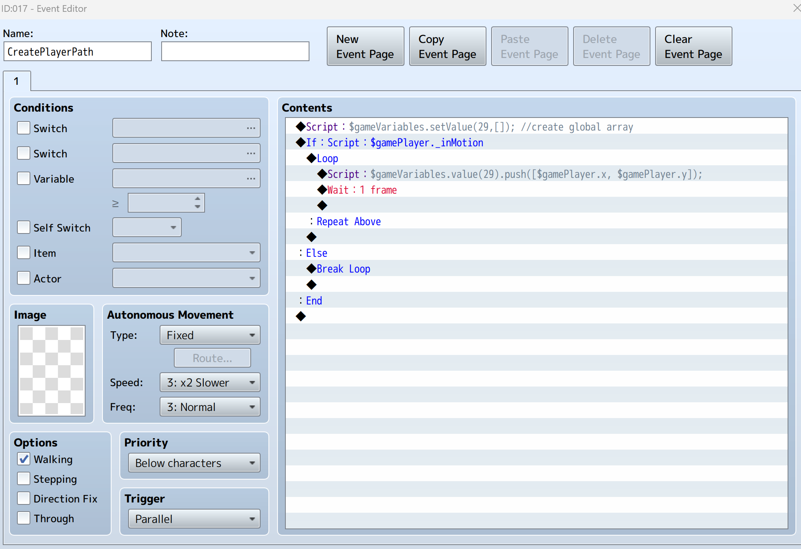Open Priority dropdown Below characters

(x=194, y=463)
